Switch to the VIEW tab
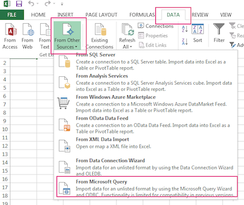The height and width of the screenshot is (205, 244). (x=226, y=15)
